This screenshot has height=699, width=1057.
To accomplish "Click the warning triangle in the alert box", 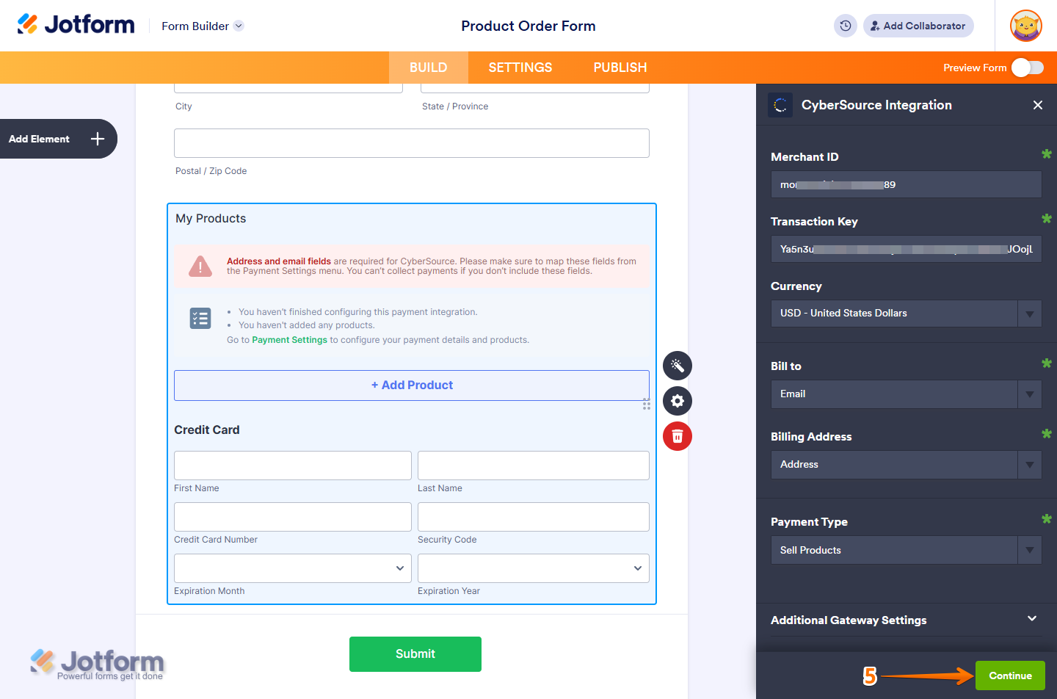I will (200, 266).
